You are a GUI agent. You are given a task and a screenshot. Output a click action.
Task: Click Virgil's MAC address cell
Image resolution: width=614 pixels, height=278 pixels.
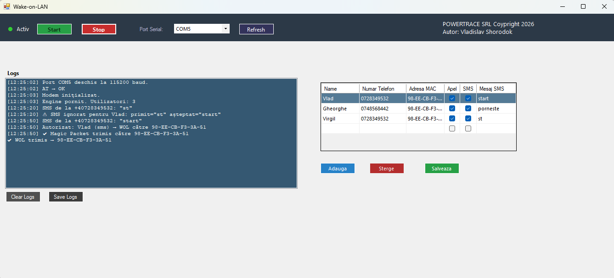[x=425, y=119]
